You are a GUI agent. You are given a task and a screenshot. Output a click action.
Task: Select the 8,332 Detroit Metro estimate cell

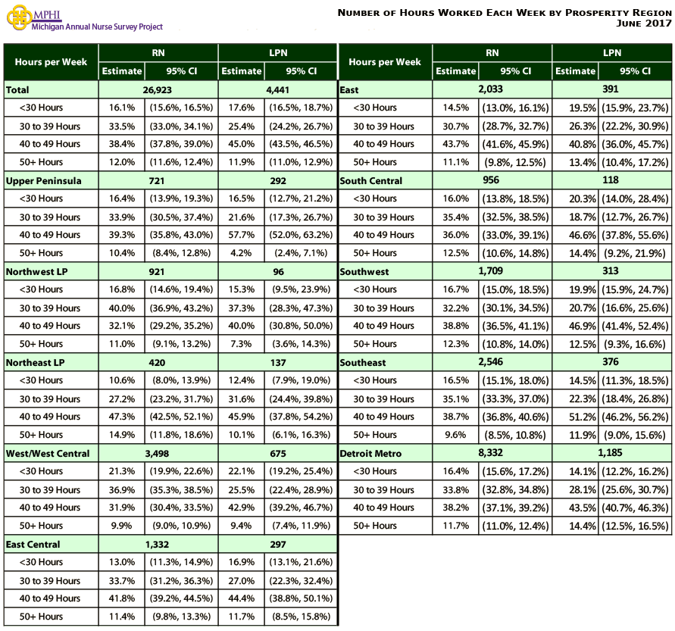point(492,452)
